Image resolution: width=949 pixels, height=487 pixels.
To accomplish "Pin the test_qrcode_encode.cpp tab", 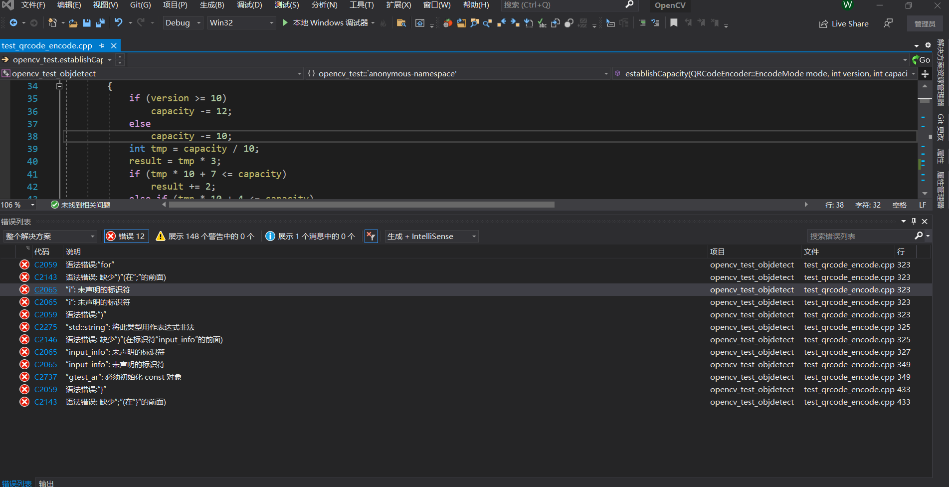I will tap(102, 46).
